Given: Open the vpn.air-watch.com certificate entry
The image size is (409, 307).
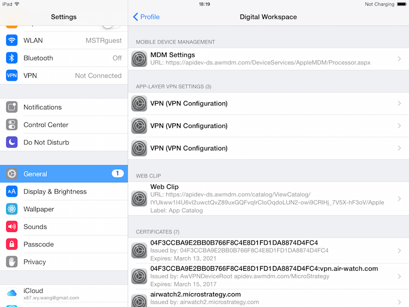Looking at the screenshot, I should coord(268,276).
